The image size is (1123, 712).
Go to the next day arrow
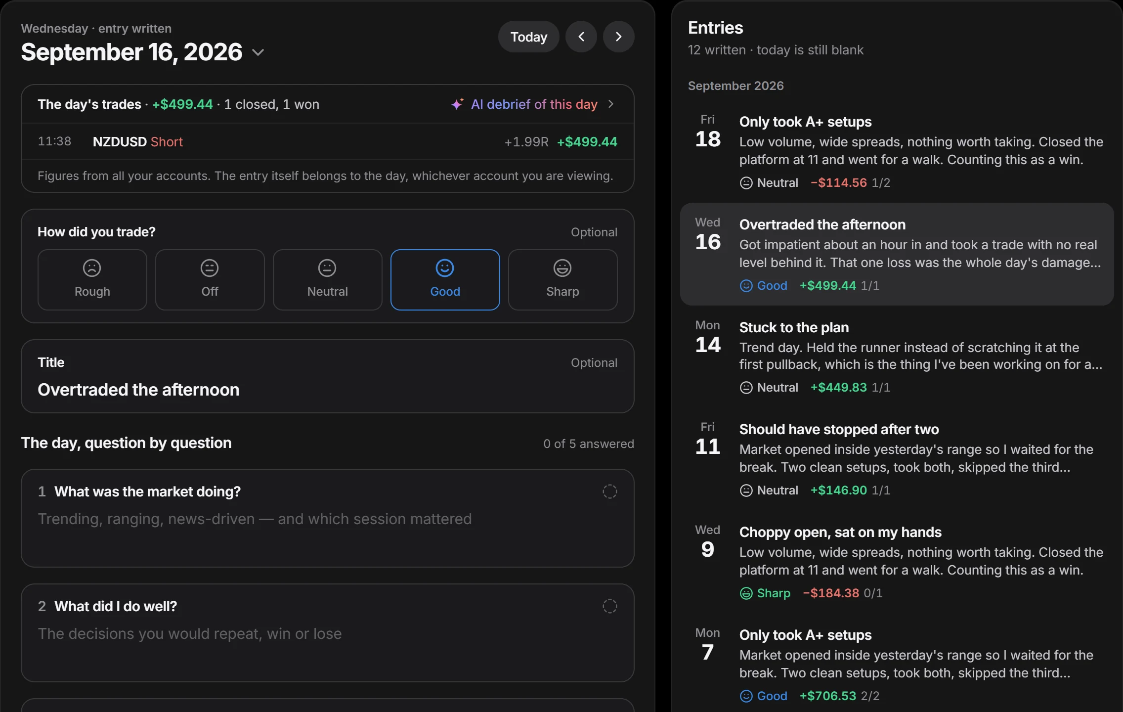point(618,37)
